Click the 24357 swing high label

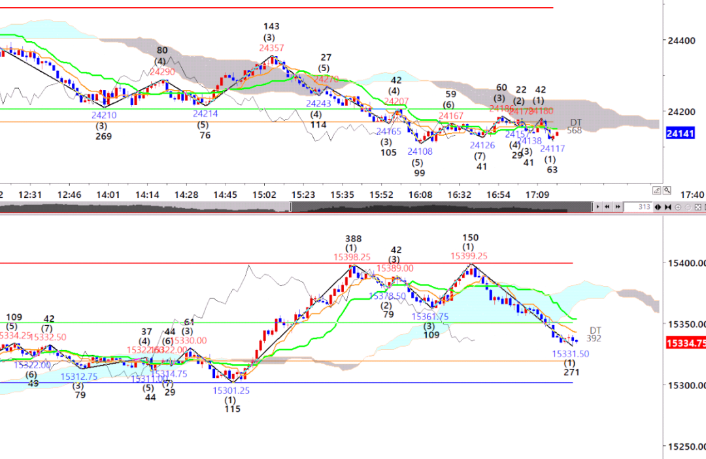[x=271, y=48]
